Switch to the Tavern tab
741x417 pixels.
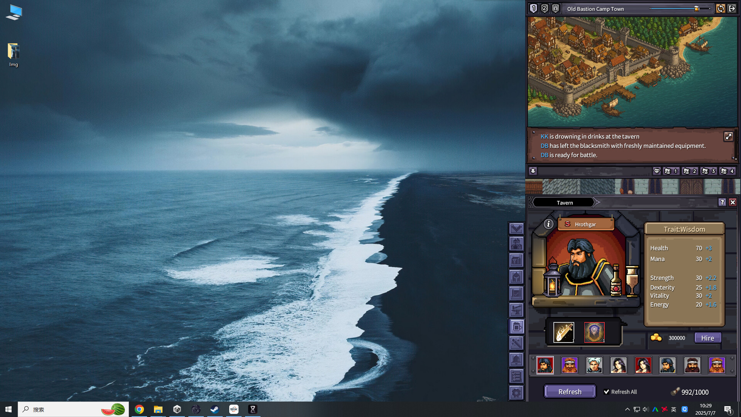pos(565,202)
